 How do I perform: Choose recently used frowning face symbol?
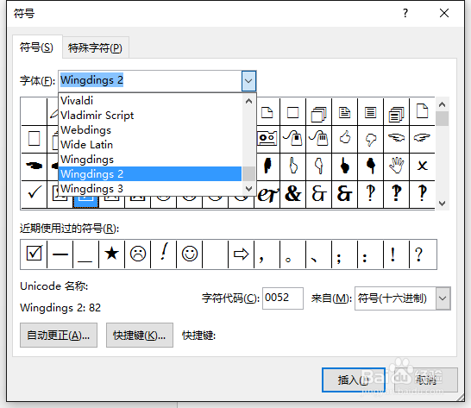pos(137,254)
